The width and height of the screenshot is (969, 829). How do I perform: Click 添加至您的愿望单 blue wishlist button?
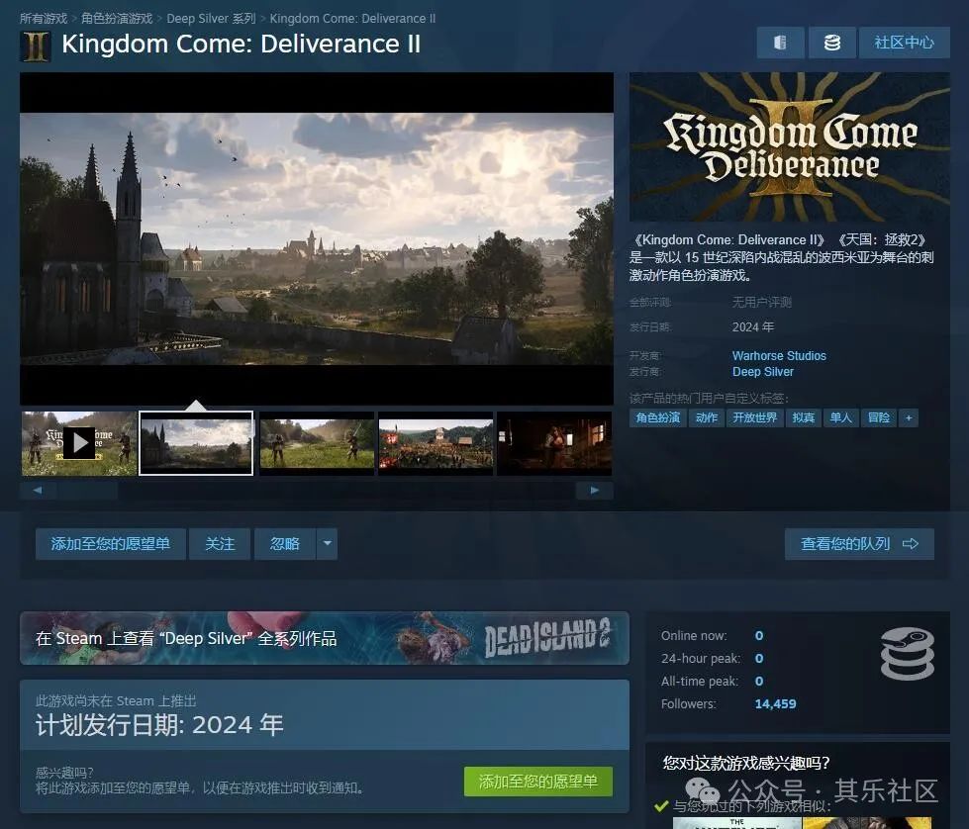111,544
